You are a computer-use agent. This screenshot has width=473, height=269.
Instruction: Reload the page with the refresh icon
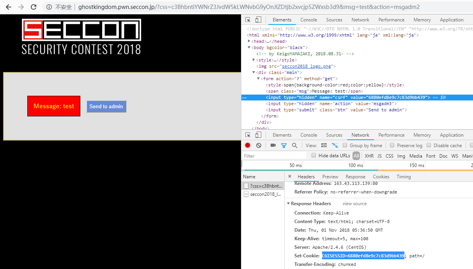(34, 7)
